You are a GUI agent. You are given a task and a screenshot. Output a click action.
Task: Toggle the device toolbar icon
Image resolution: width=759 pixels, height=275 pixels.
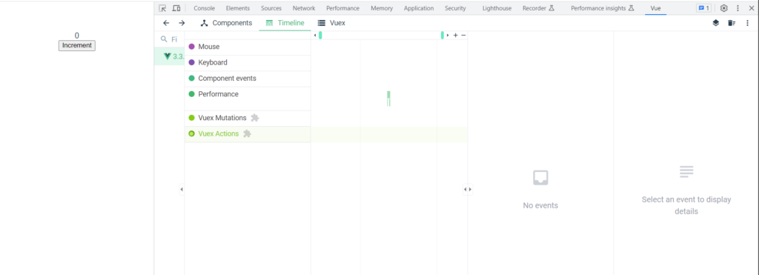click(176, 8)
